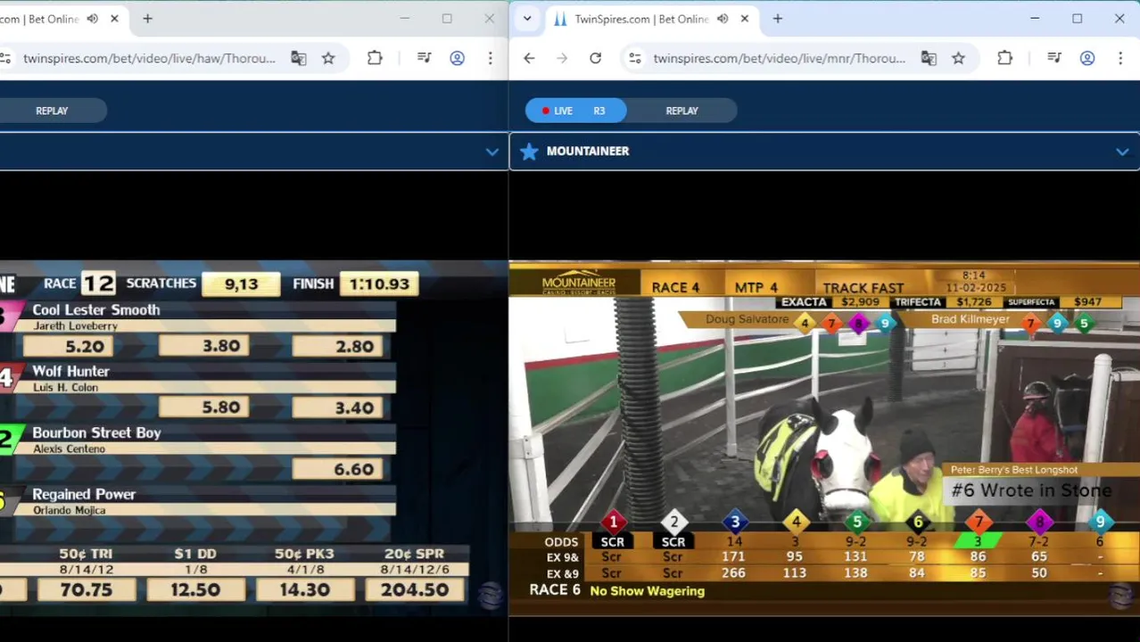Click the #6 Wrote in Stone caption

[1031, 490]
